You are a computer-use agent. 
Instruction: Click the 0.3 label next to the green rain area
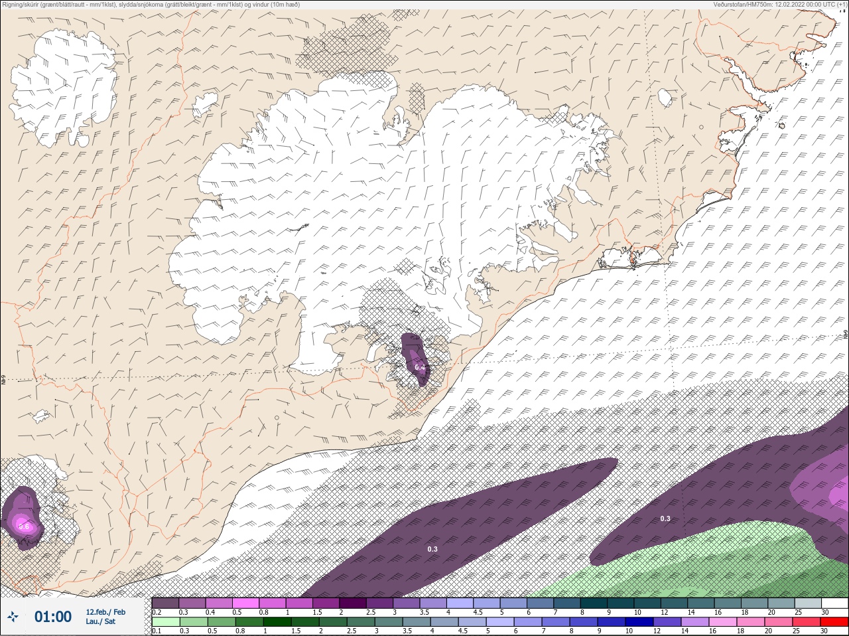665,518
